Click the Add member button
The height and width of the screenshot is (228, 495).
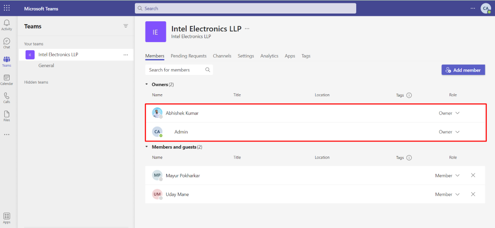pos(463,70)
